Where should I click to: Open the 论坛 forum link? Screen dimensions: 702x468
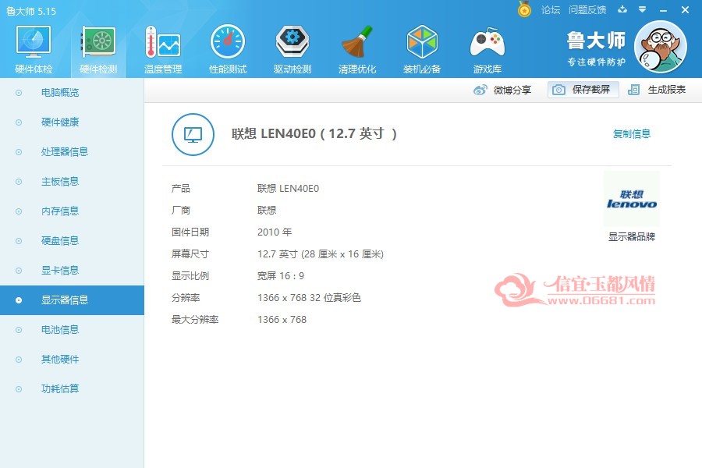pyautogui.click(x=550, y=10)
